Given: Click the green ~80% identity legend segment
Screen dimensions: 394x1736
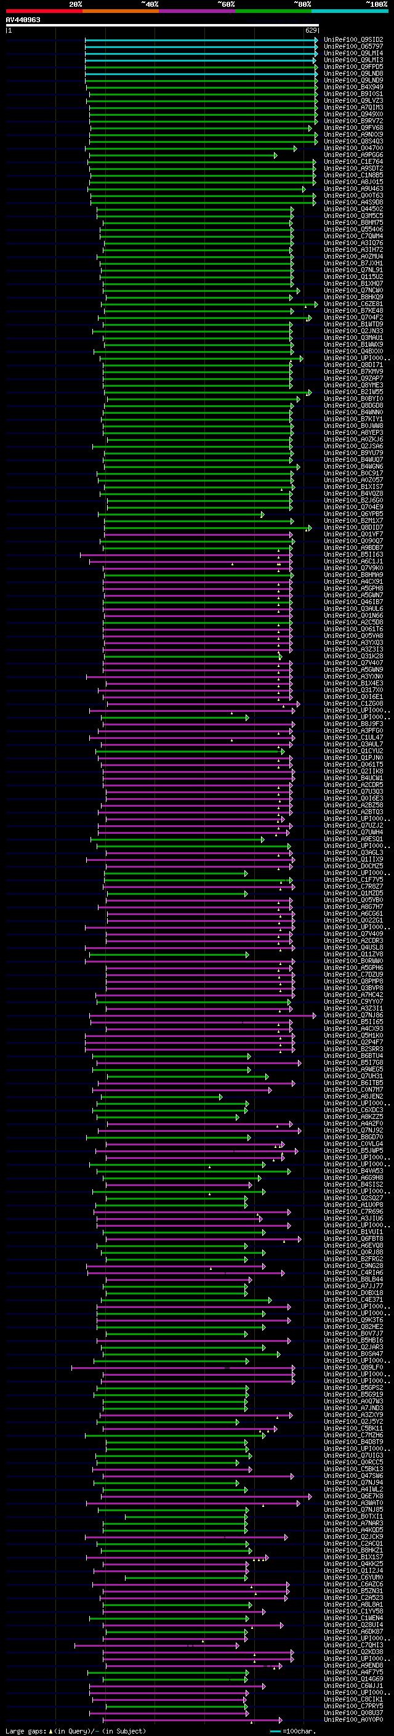Looking at the screenshot, I should [x=273, y=11].
